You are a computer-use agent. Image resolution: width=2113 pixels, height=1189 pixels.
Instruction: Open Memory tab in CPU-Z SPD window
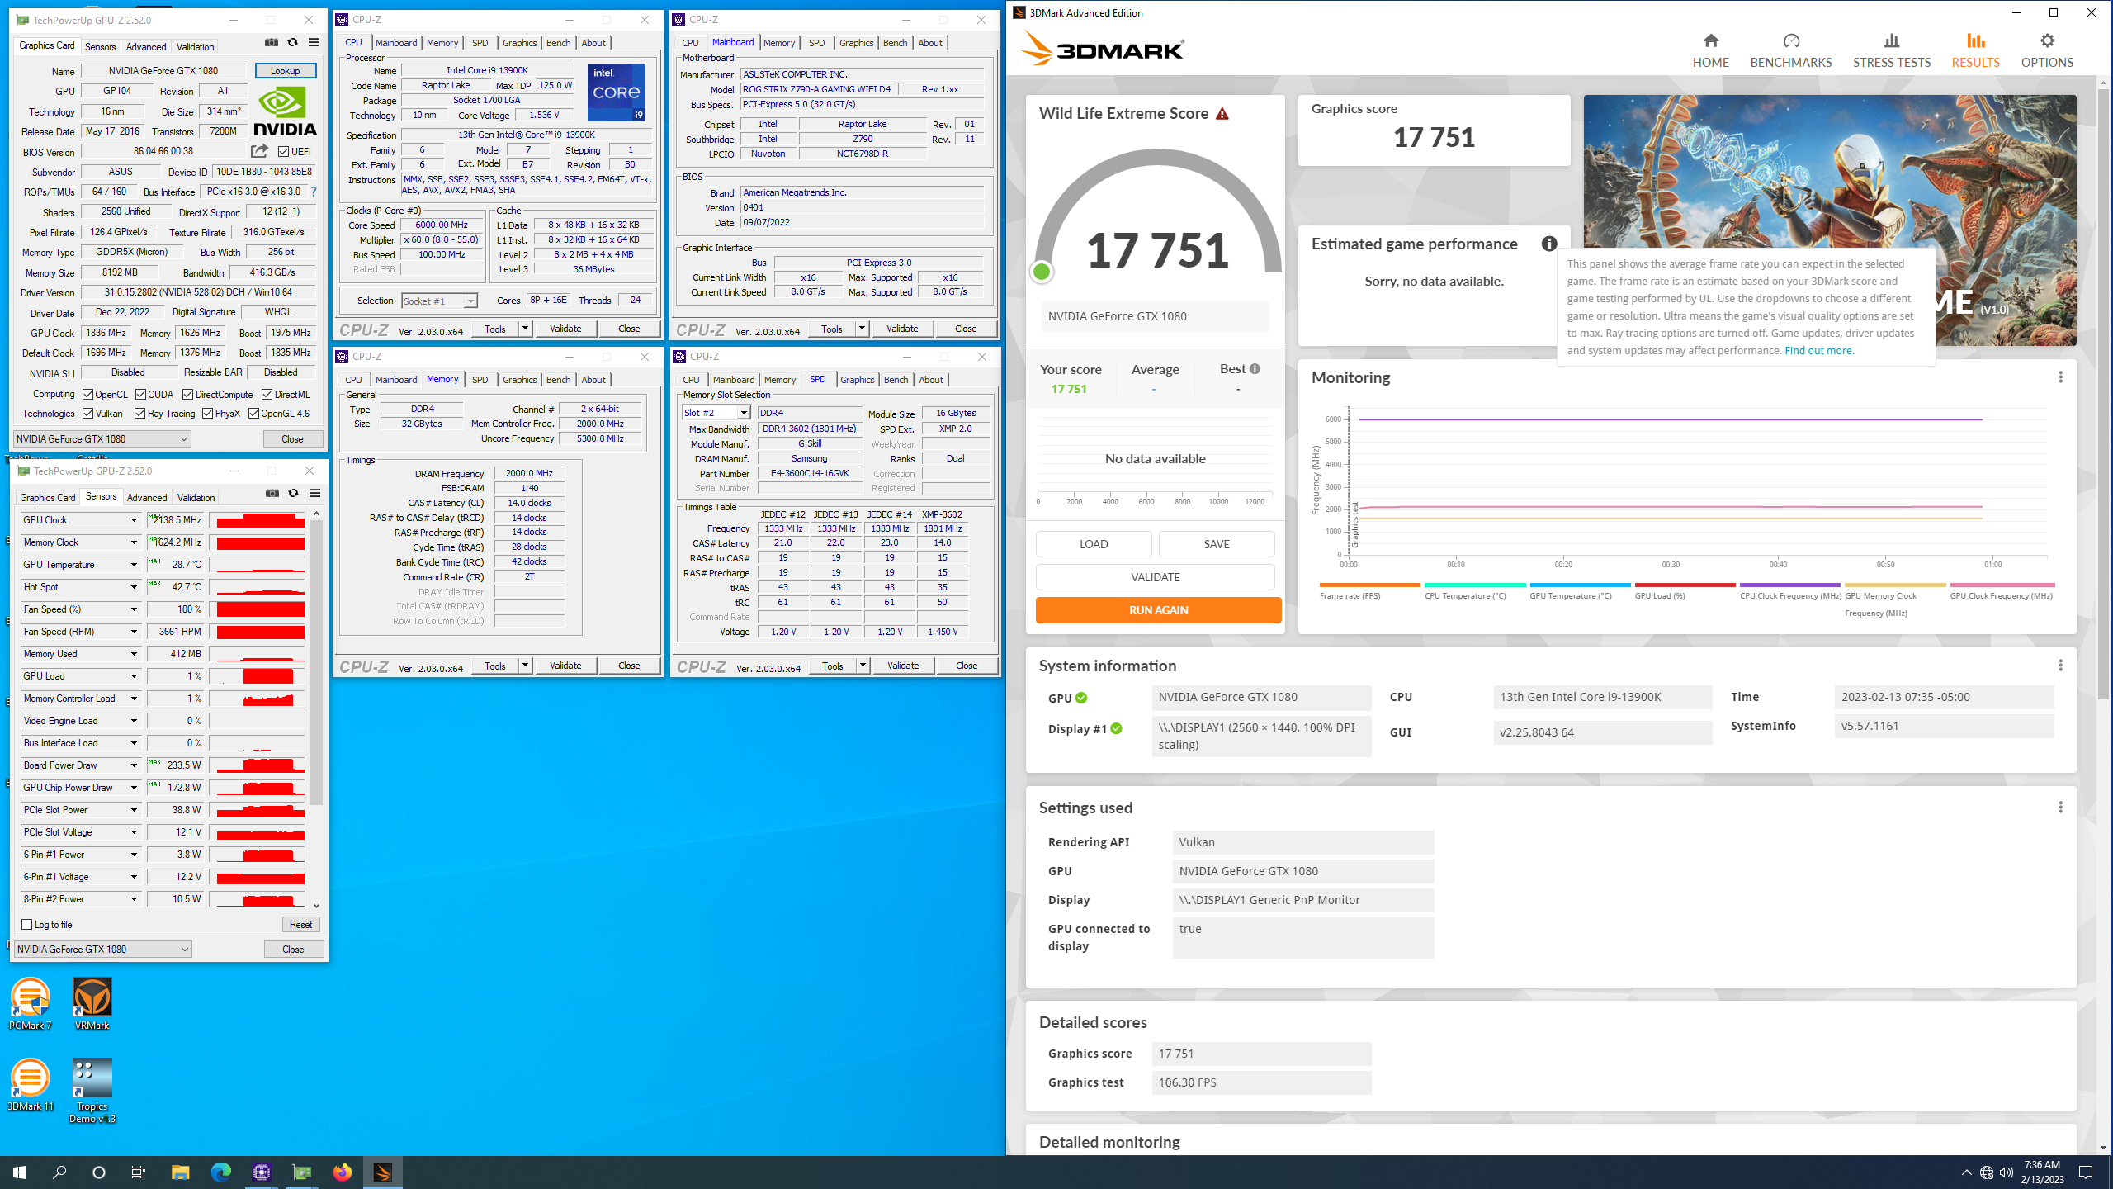(780, 380)
